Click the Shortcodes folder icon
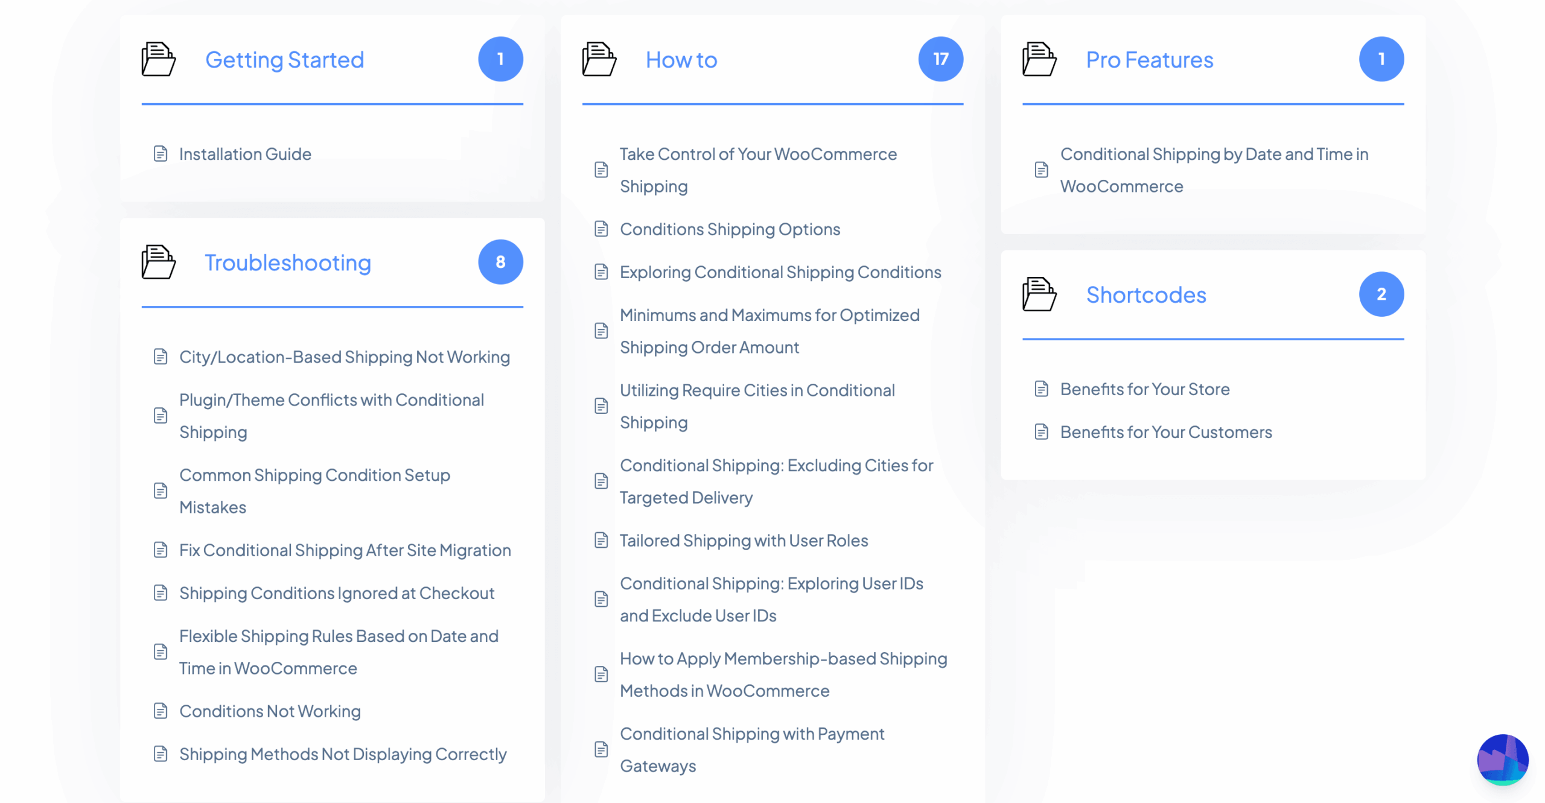The height and width of the screenshot is (803, 1545). 1039,294
